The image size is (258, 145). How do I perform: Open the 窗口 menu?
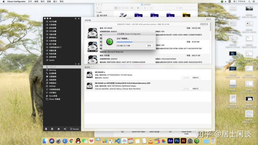click(55, 1)
